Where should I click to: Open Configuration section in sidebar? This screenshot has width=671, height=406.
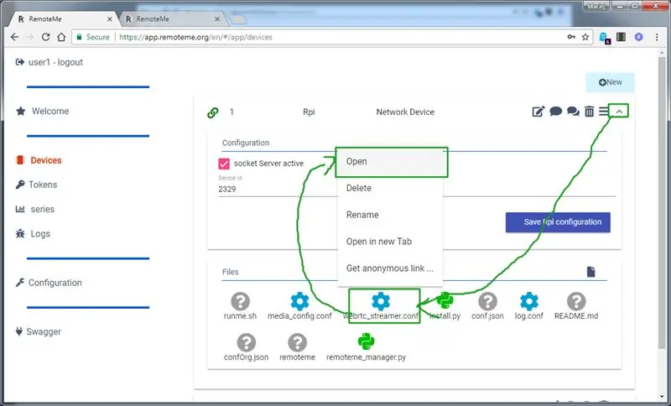point(49,283)
